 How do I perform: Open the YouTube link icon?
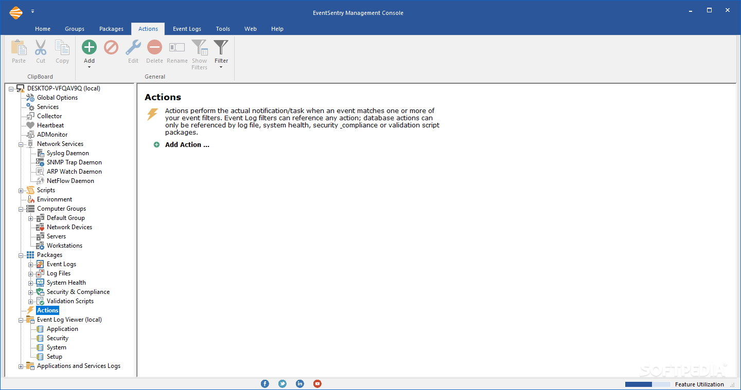[317, 384]
